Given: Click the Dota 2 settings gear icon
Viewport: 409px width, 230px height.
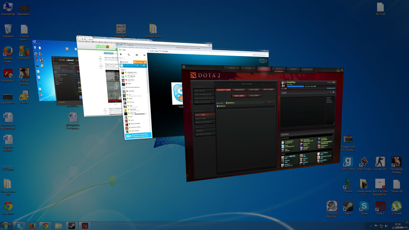Looking at the screenshot, I should pos(184,67).
